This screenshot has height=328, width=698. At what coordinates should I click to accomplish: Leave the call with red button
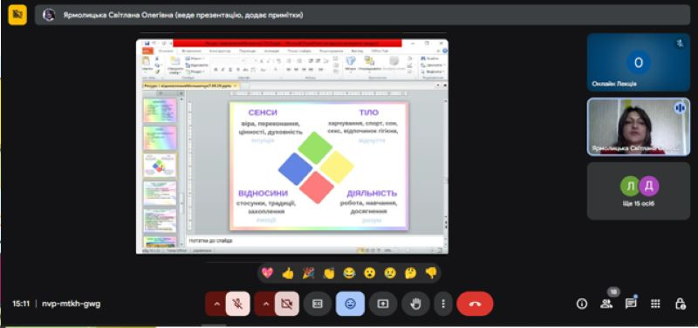click(x=475, y=304)
